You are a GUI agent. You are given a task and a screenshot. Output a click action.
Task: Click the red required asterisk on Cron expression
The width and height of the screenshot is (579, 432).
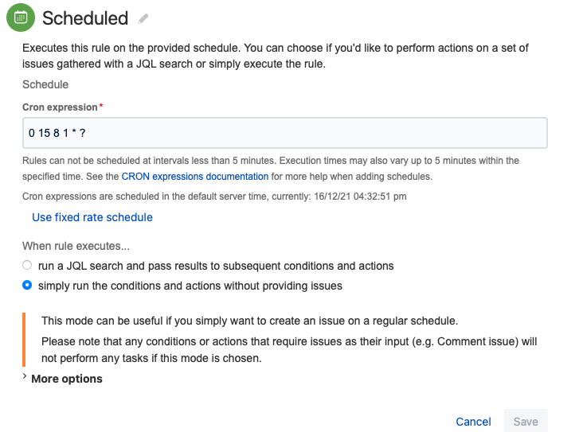101,106
